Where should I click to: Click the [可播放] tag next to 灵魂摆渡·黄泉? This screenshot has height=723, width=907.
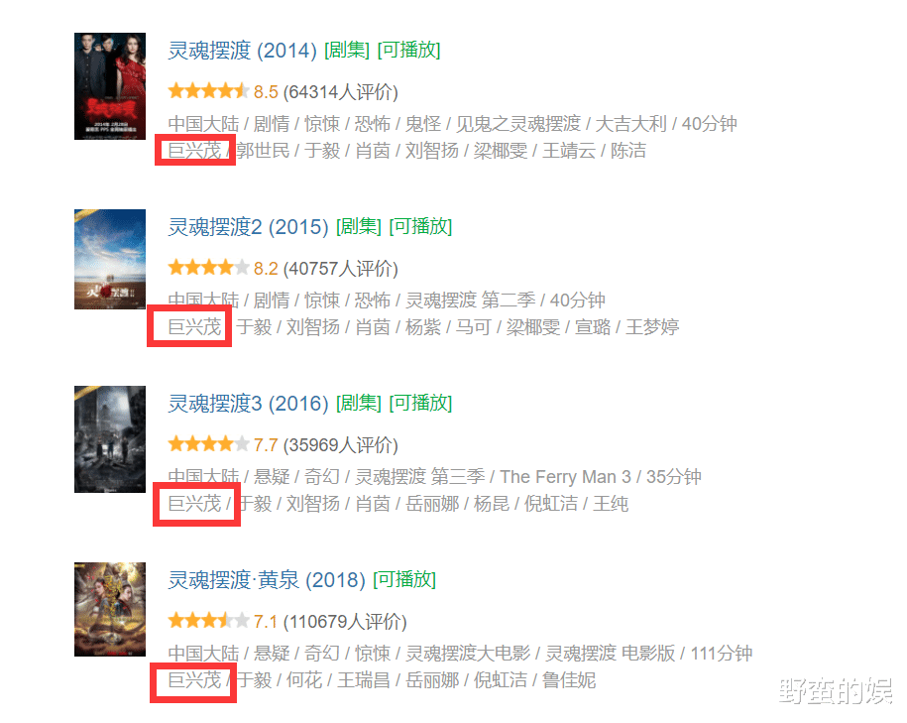[404, 580]
